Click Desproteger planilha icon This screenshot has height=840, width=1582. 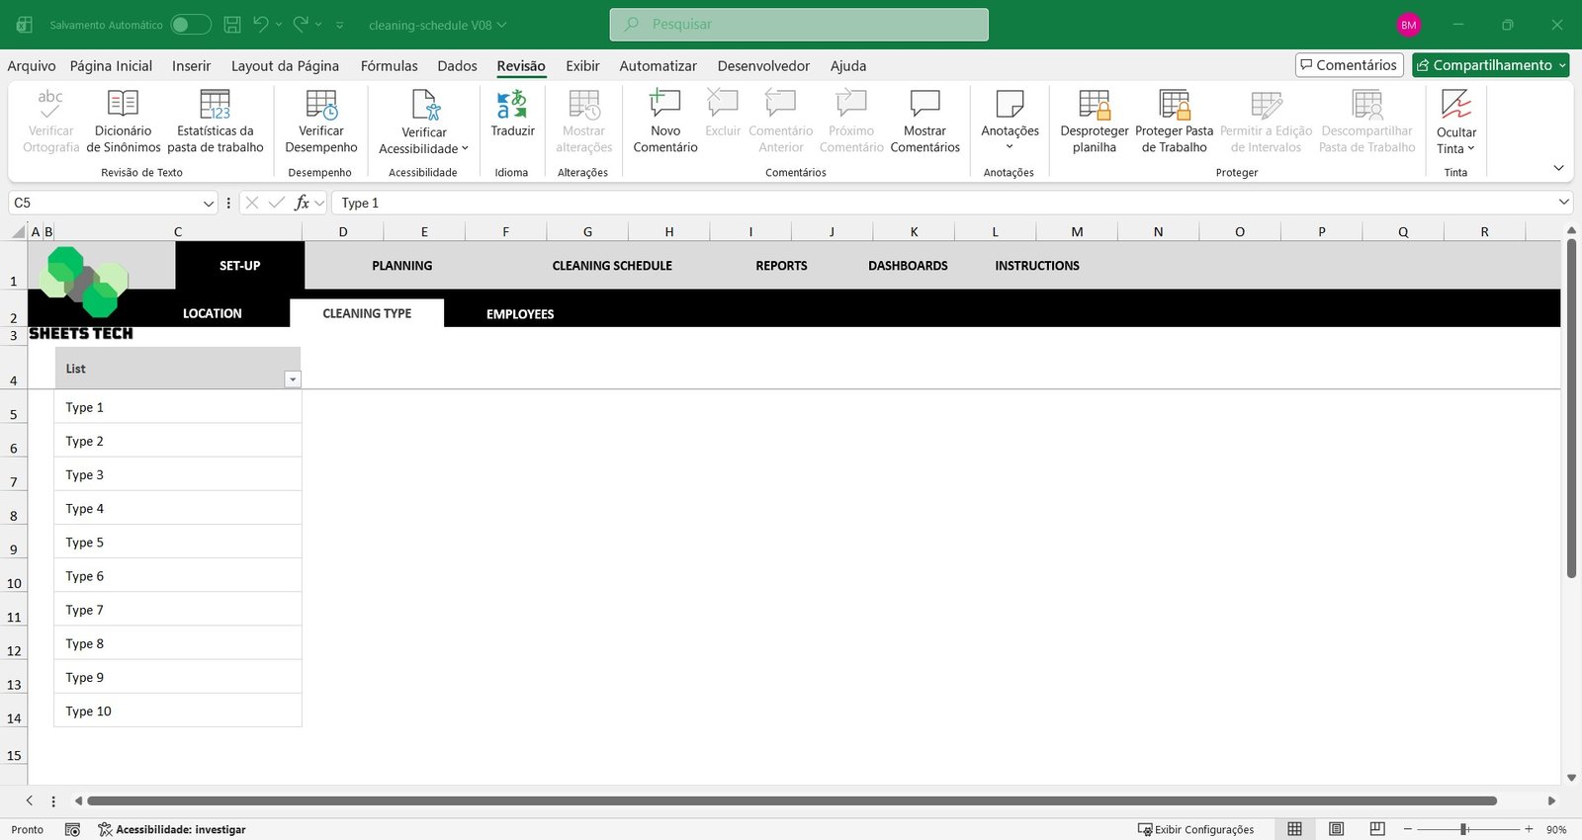click(1094, 106)
